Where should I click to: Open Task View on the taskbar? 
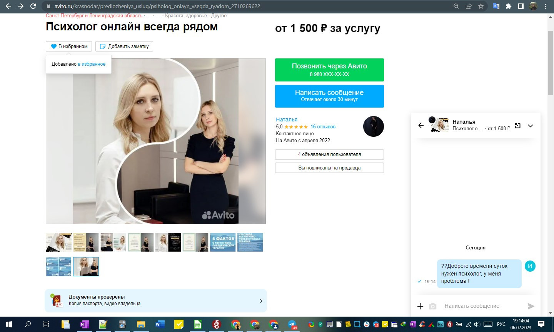46,324
